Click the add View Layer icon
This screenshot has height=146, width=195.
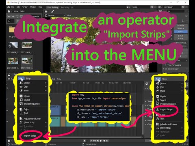pyautogui.click(x=183, y=7)
